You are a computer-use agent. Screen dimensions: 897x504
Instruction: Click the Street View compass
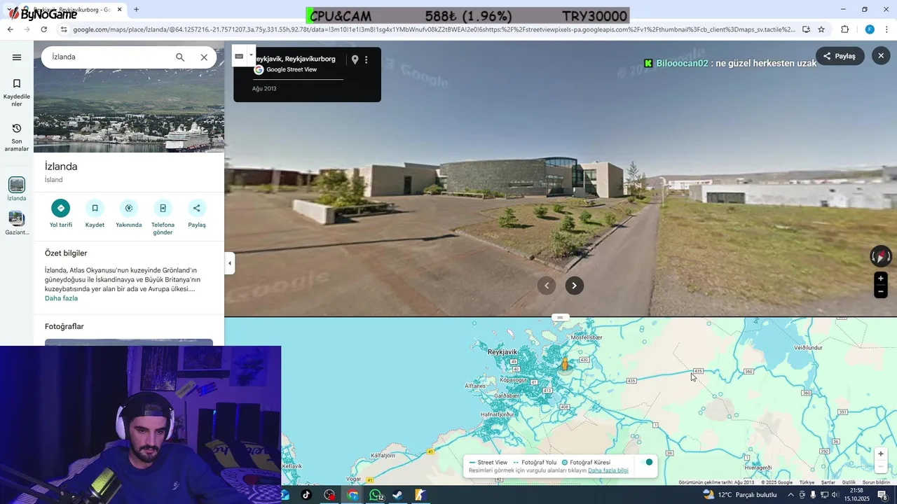(881, 256)
